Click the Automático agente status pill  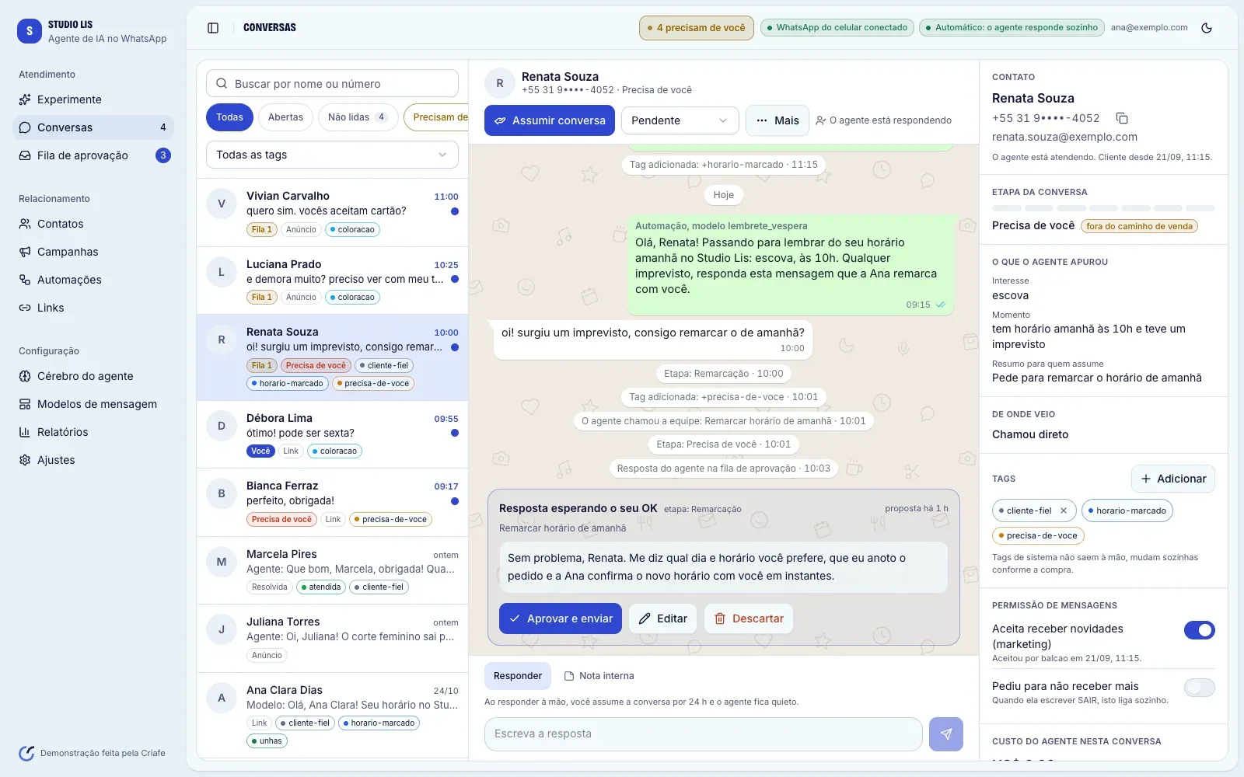point(1012,28)
